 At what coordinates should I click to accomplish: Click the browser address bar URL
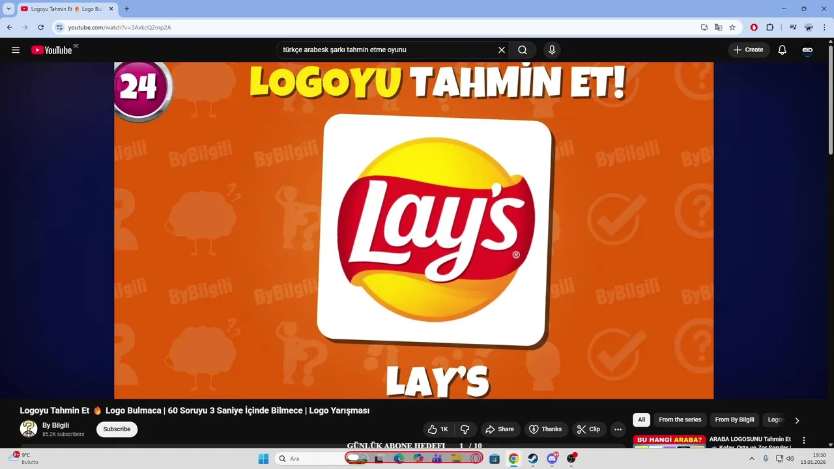[x=119, y=27]
